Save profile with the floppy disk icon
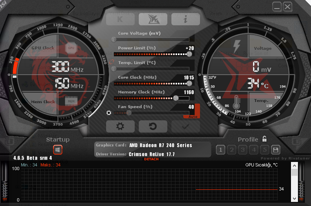 [x=275, y=150]
